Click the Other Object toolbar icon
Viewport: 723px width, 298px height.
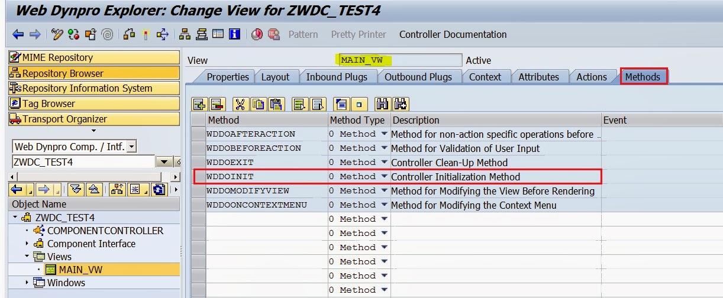pyautogui.click(x=91, y=34)
